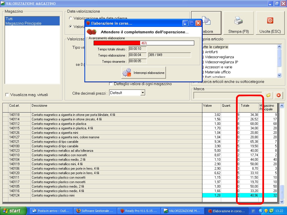Select article code 140110
287x215 pixels.
[14, 155]
